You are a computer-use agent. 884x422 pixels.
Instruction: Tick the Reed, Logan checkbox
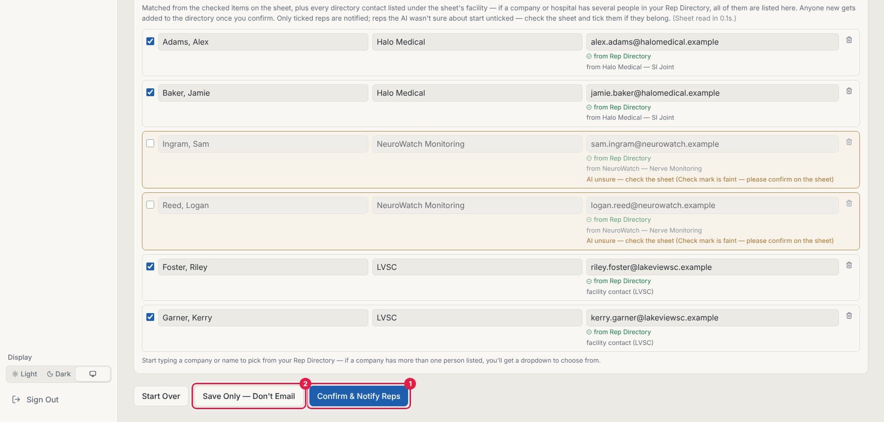pyautogui.click(x=150, y=205)
